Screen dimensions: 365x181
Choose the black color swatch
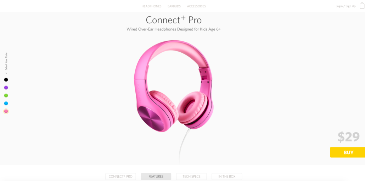click(6, 80)
